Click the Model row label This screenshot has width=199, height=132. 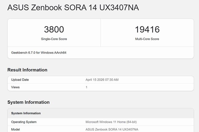[x=16, y=129]
